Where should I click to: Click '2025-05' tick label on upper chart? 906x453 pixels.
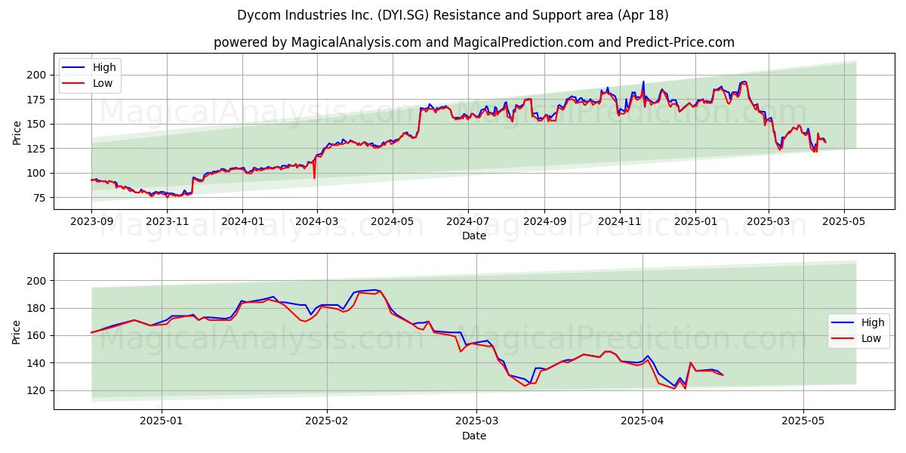coord(844,223)
